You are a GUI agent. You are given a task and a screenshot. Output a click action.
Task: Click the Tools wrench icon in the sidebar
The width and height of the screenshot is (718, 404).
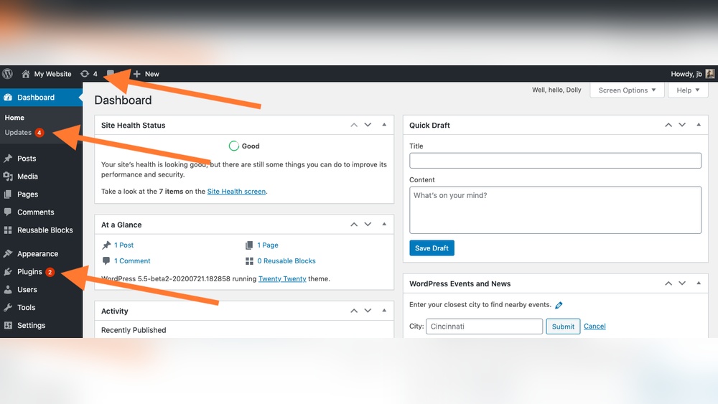[8, 307]
